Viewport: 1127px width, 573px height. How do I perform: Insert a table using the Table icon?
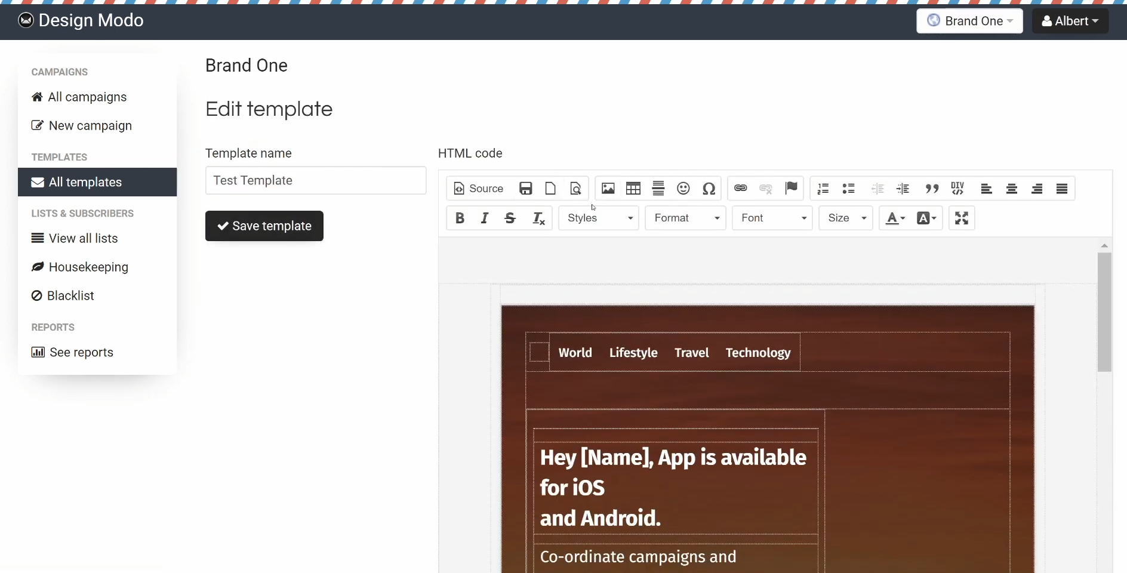tap(633, 189)
